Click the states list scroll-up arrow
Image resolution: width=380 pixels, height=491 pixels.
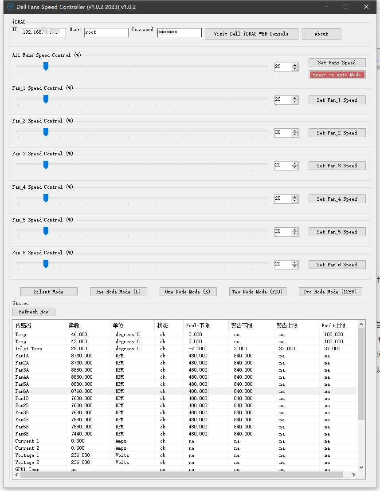point(361,324)
